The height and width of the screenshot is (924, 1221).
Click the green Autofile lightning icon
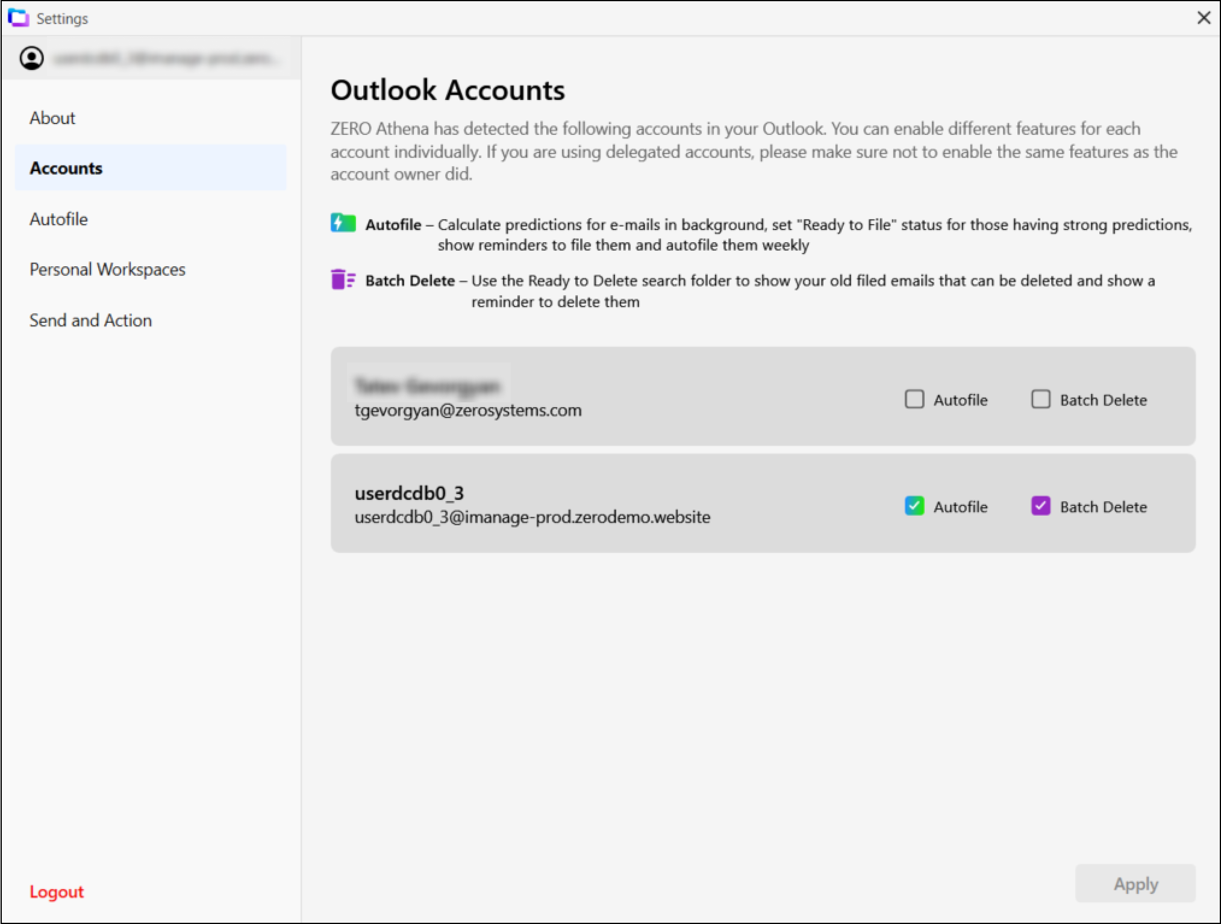[x=343, y=223]
